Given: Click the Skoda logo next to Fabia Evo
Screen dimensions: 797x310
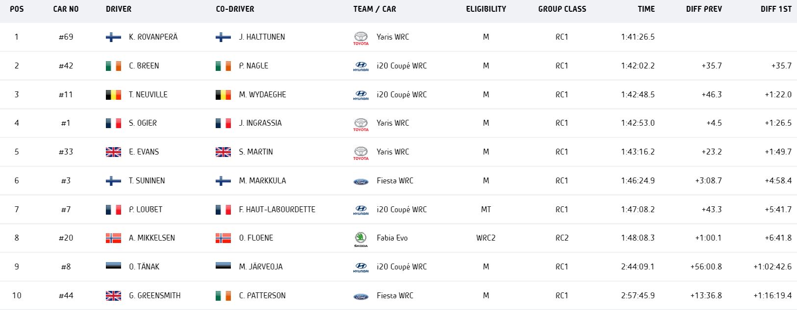Looking at the screenshot, I should coord(361,239).
